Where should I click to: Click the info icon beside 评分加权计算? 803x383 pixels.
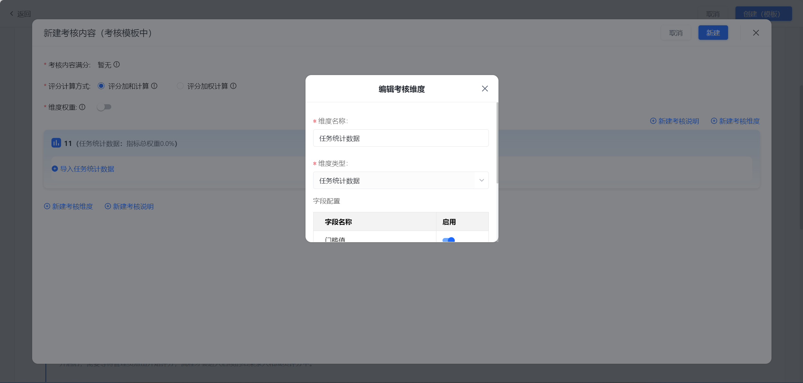click(233, 86)
